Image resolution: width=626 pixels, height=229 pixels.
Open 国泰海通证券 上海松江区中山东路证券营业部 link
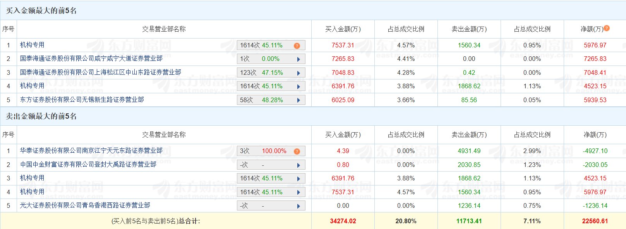coord(101,72)
